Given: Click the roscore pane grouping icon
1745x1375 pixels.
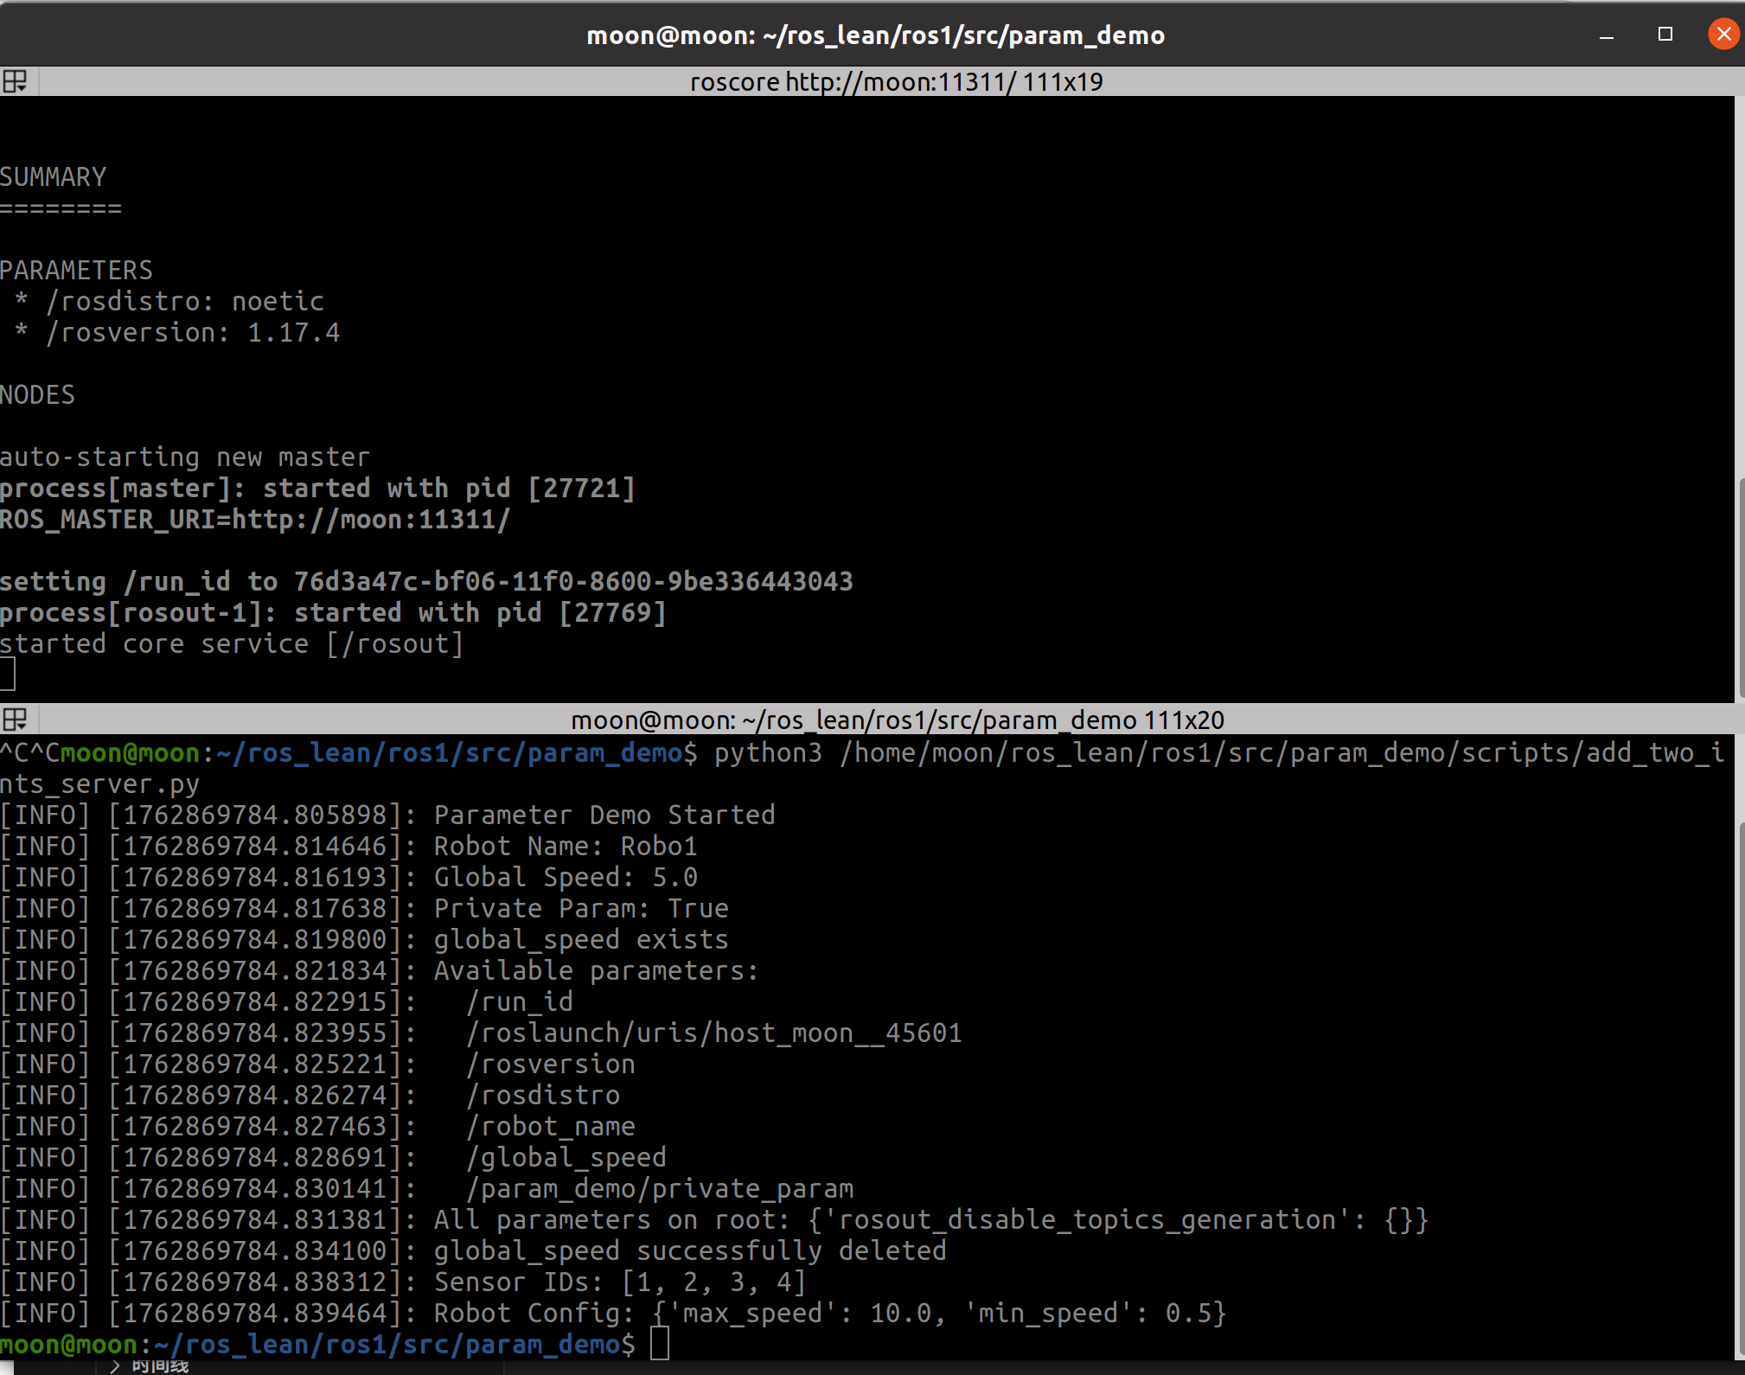Looking at the screenshot, I should pyautogui.click(x=15, y=81).
